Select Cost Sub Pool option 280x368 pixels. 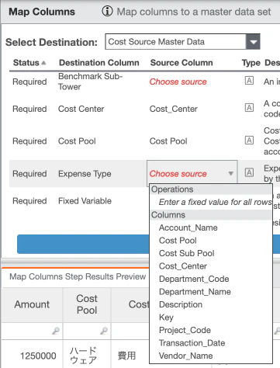pos(187,253)
